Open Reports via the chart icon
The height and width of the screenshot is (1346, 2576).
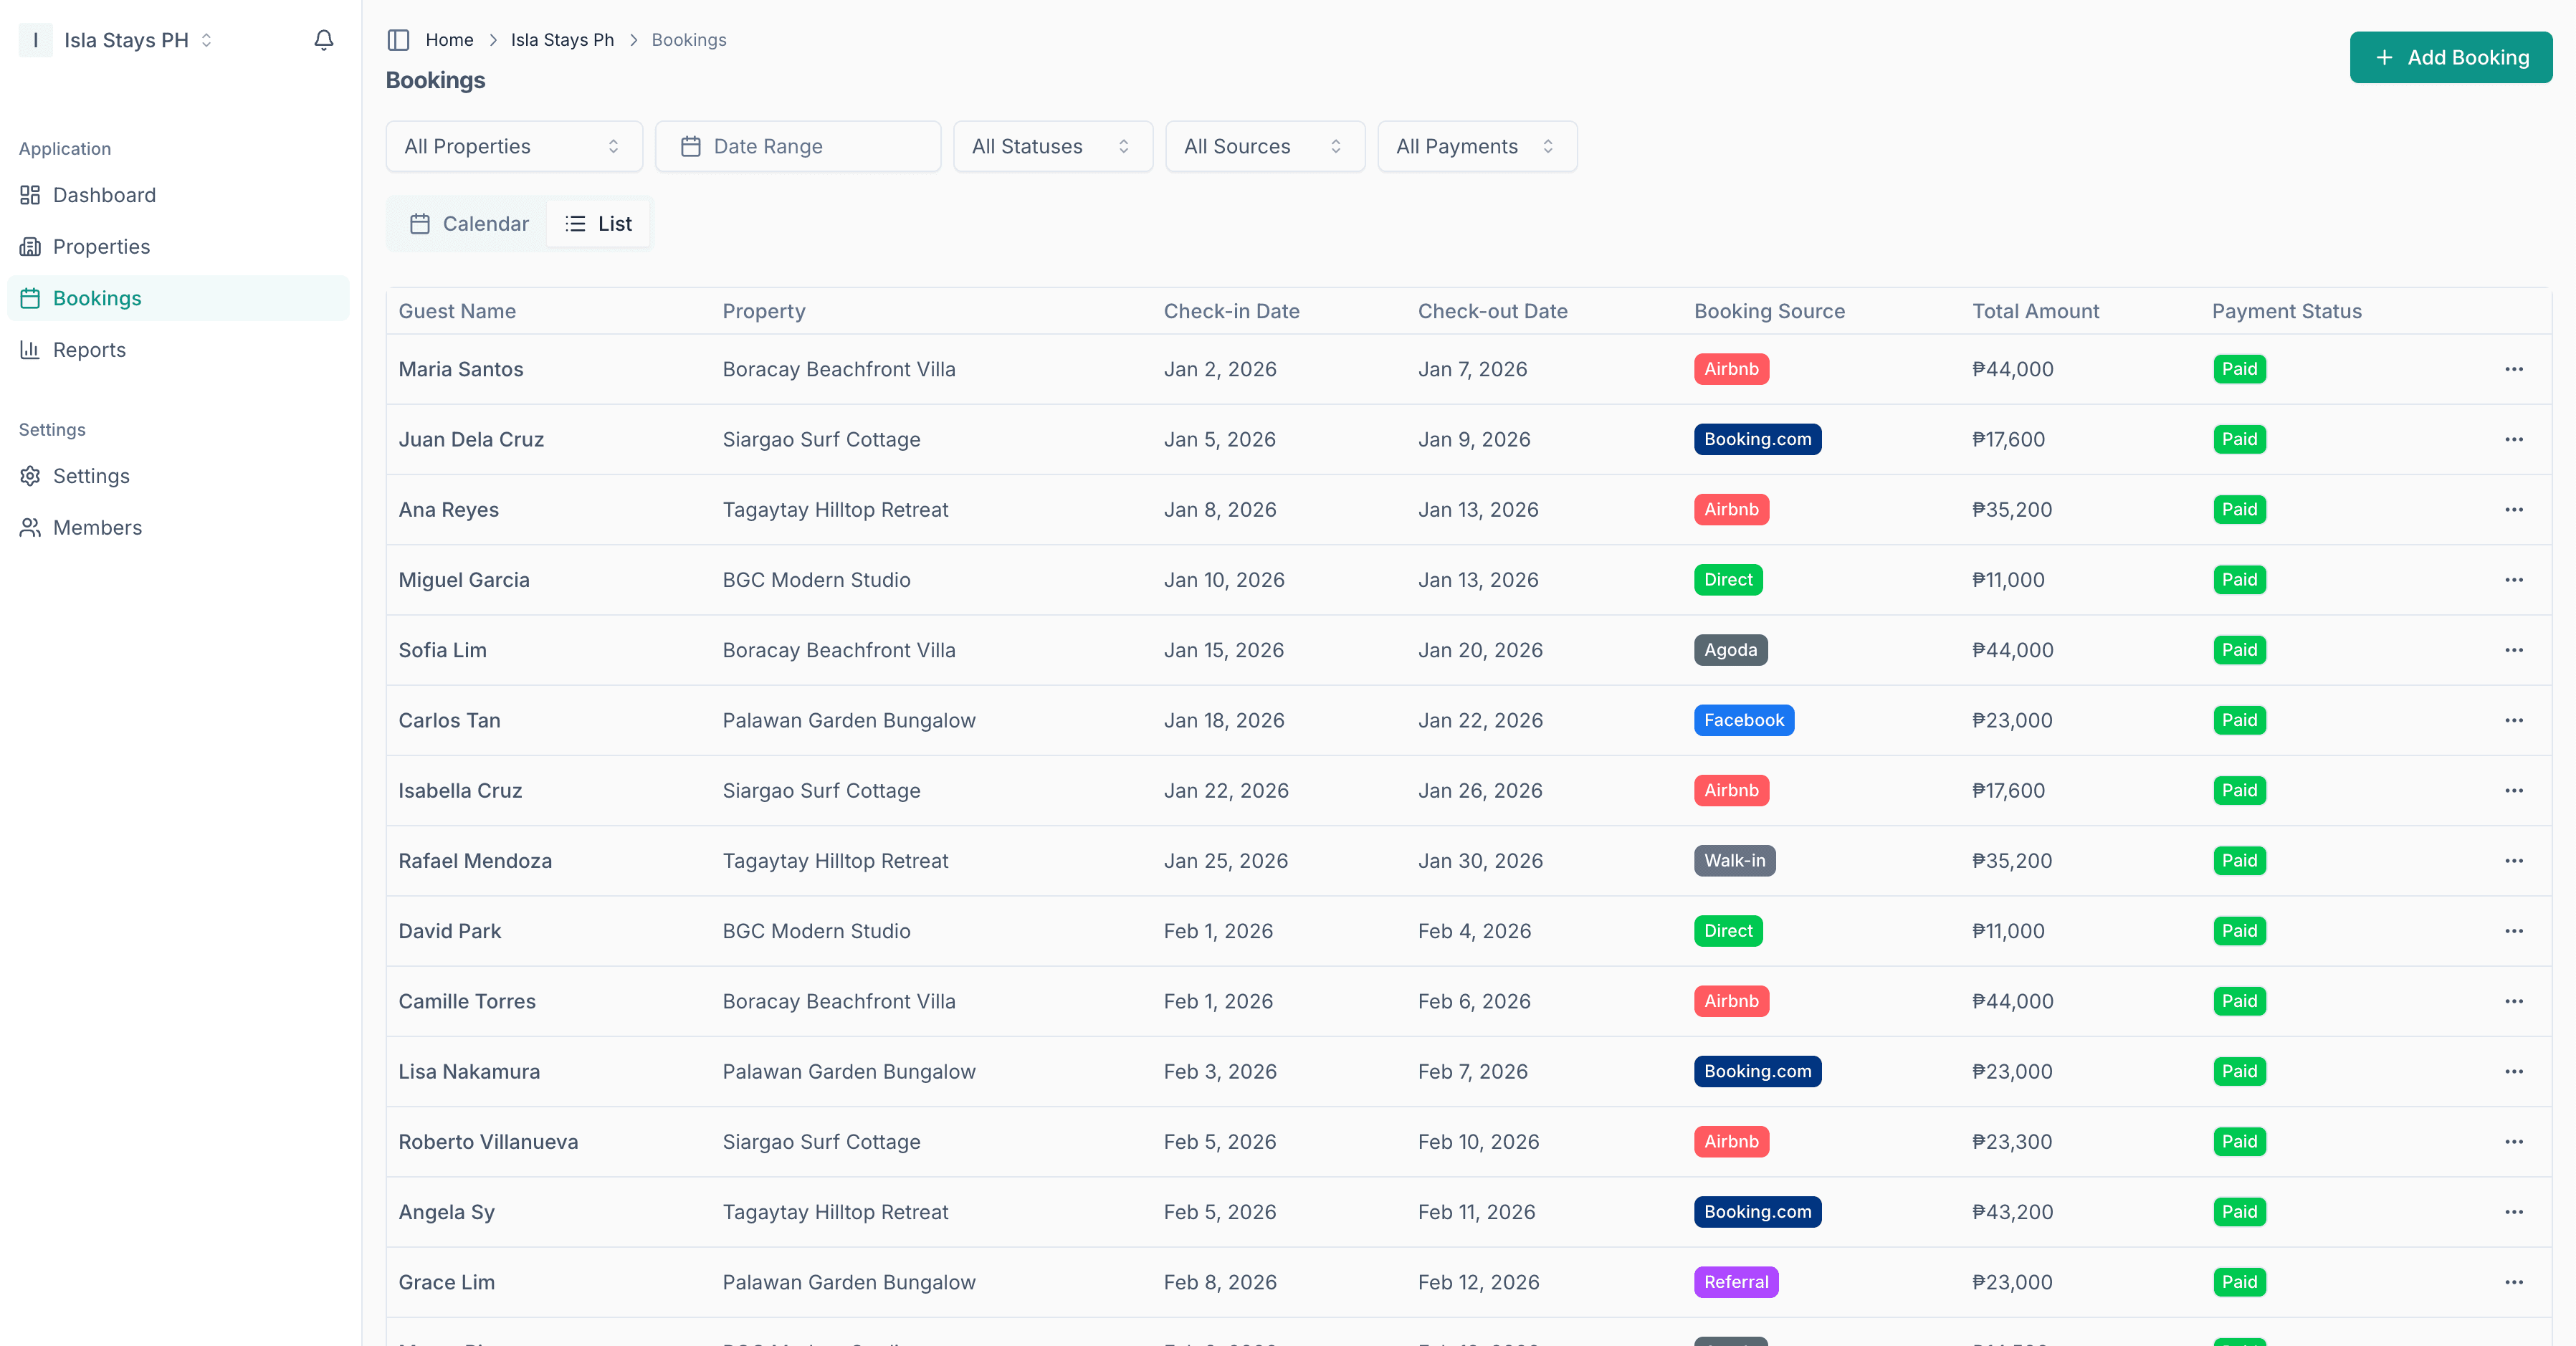coord(30,349)
